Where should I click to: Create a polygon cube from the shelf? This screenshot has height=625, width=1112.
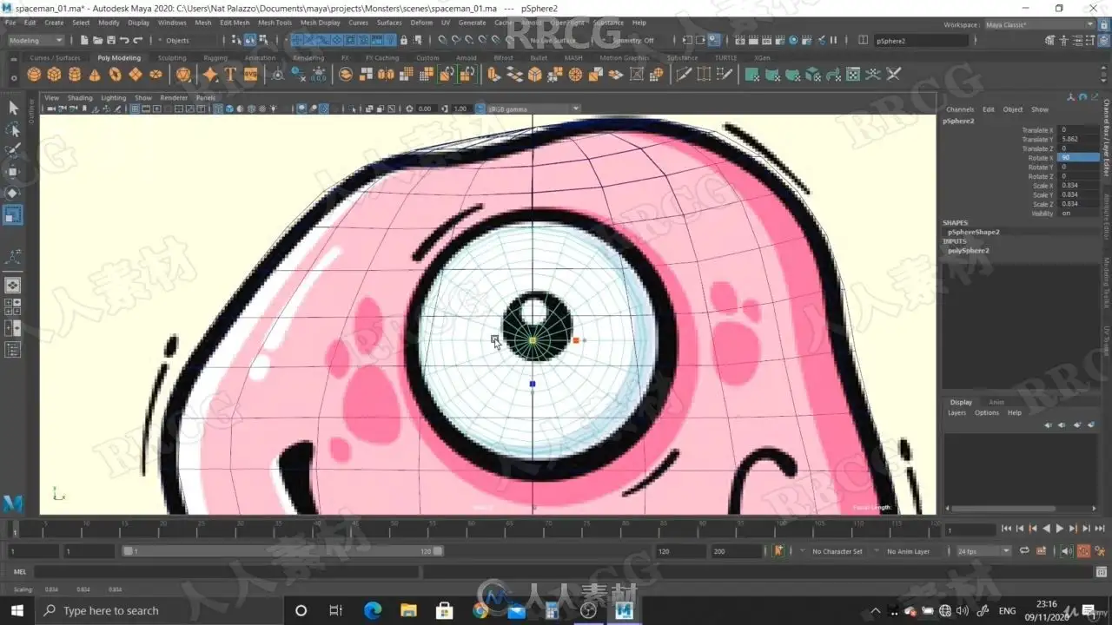pyautogui.click(x=54, y=75)
